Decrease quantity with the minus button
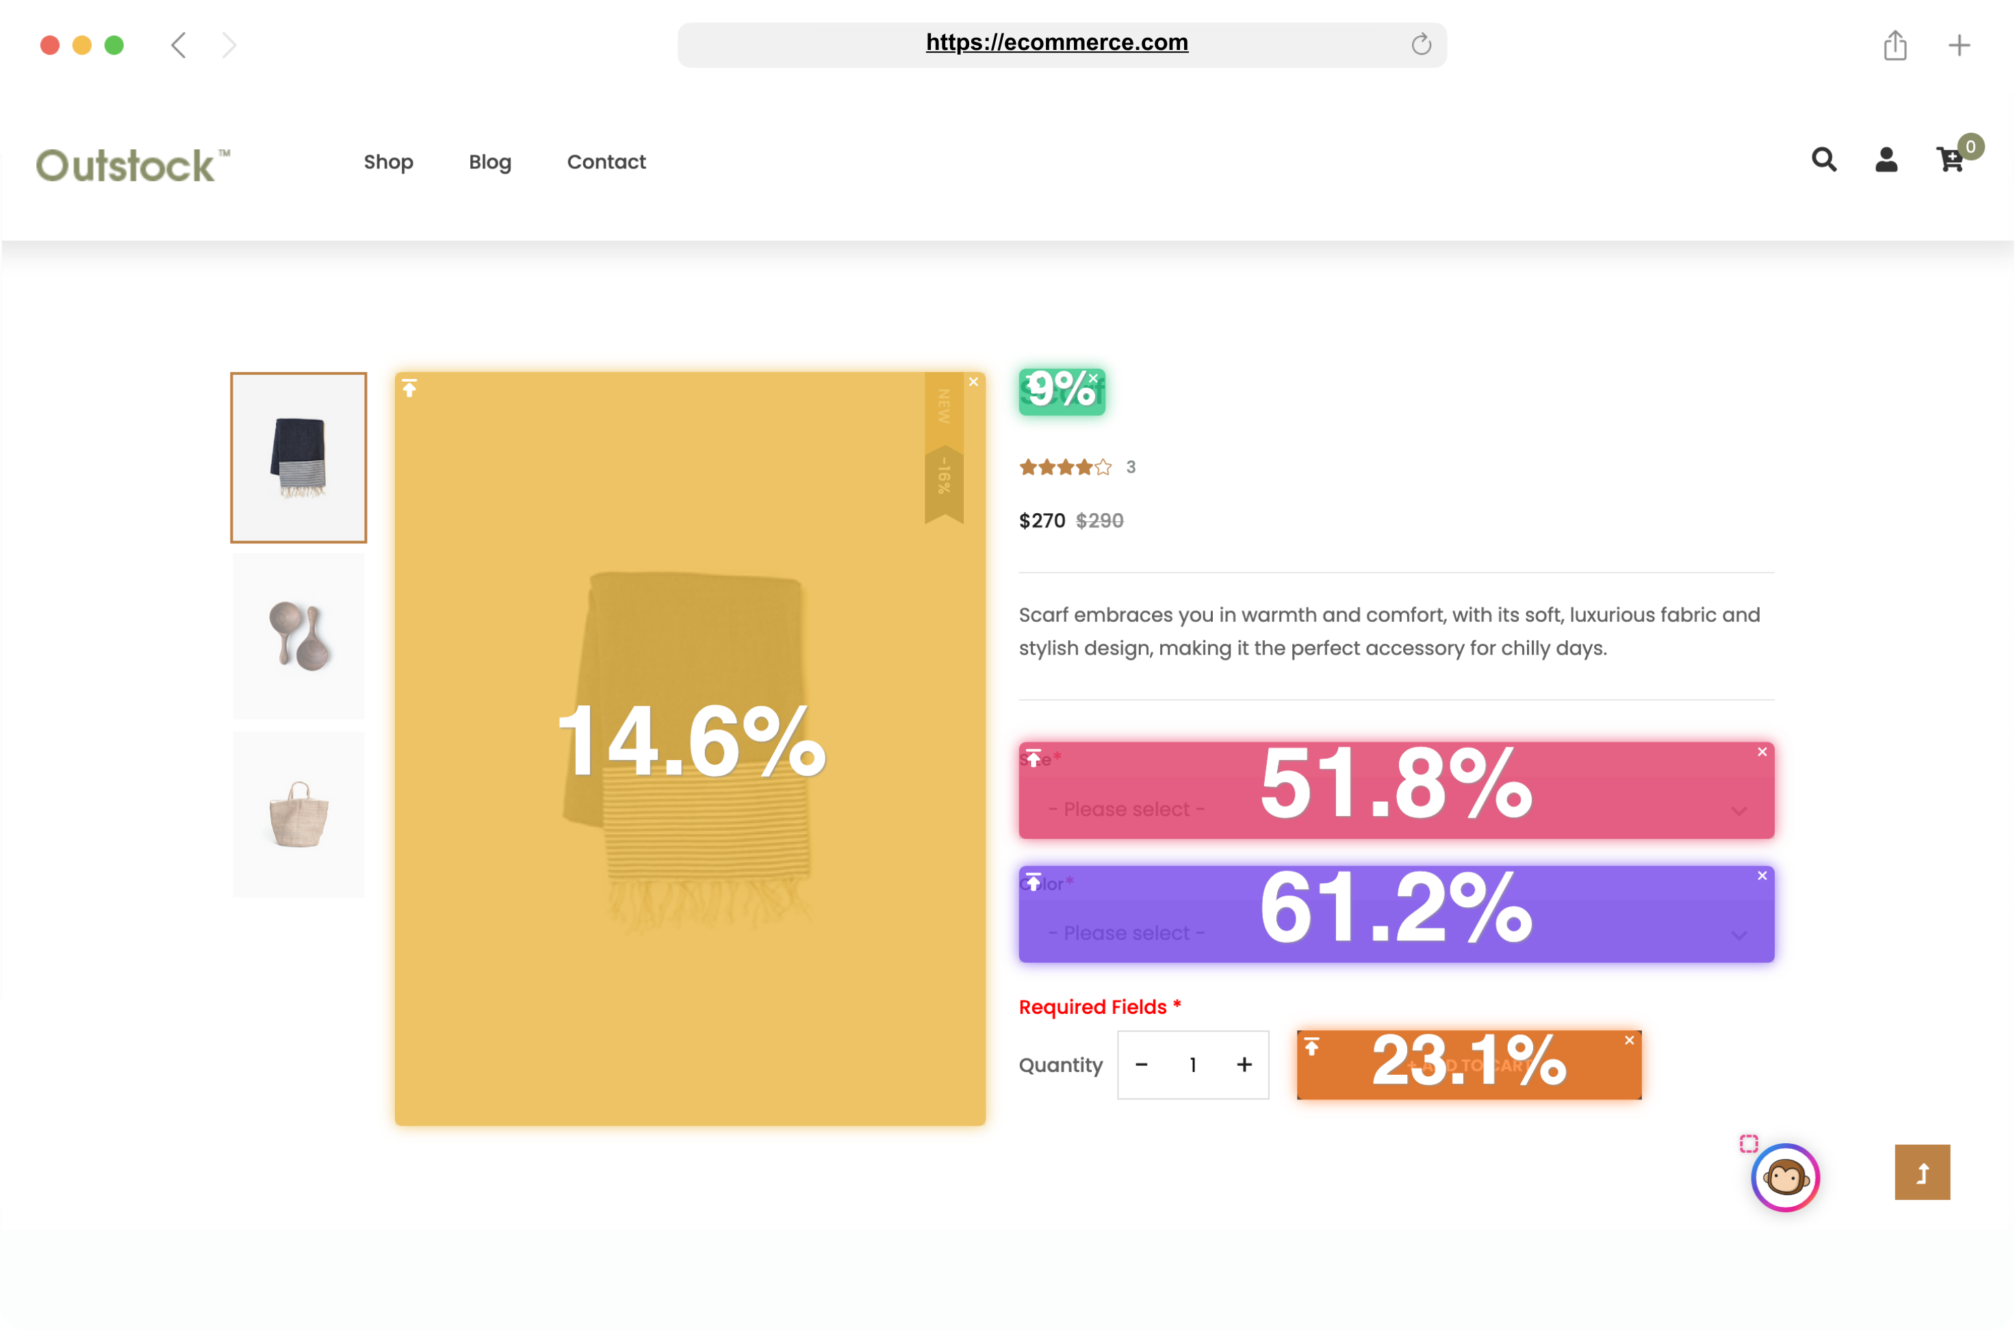 [x=1141, y=1065]
